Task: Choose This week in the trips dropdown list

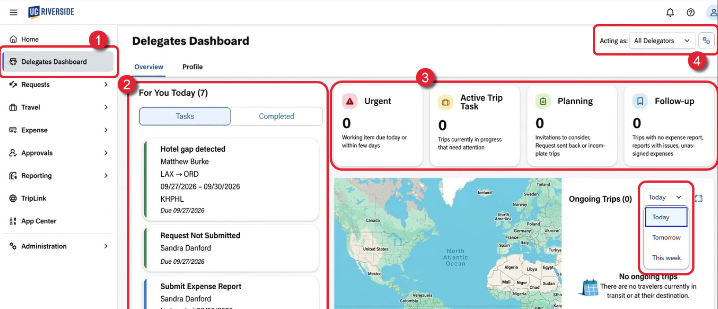Action: click(666, 258)
